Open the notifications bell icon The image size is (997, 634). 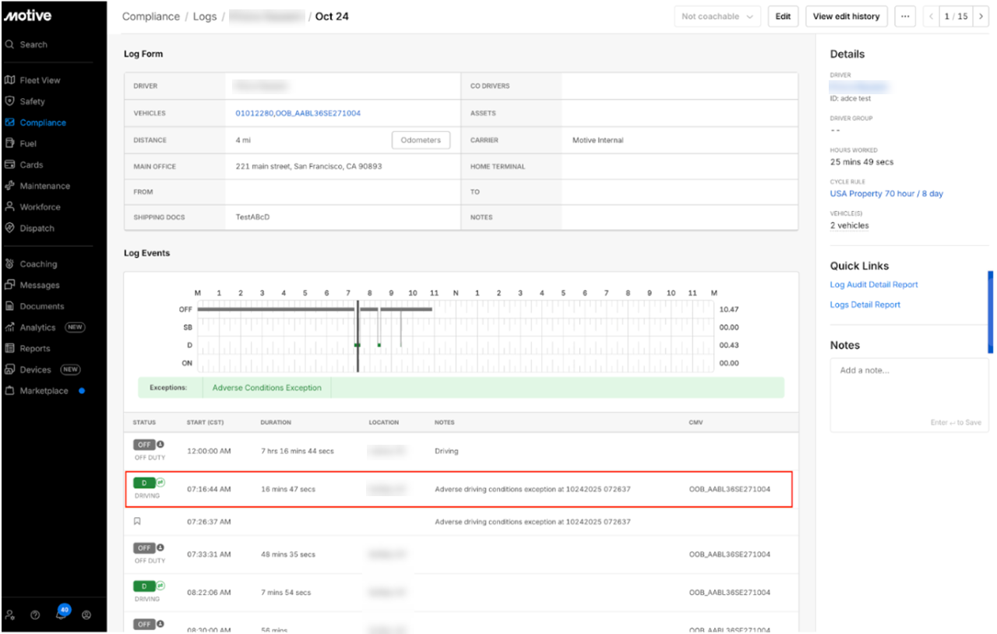click(61, 615)
